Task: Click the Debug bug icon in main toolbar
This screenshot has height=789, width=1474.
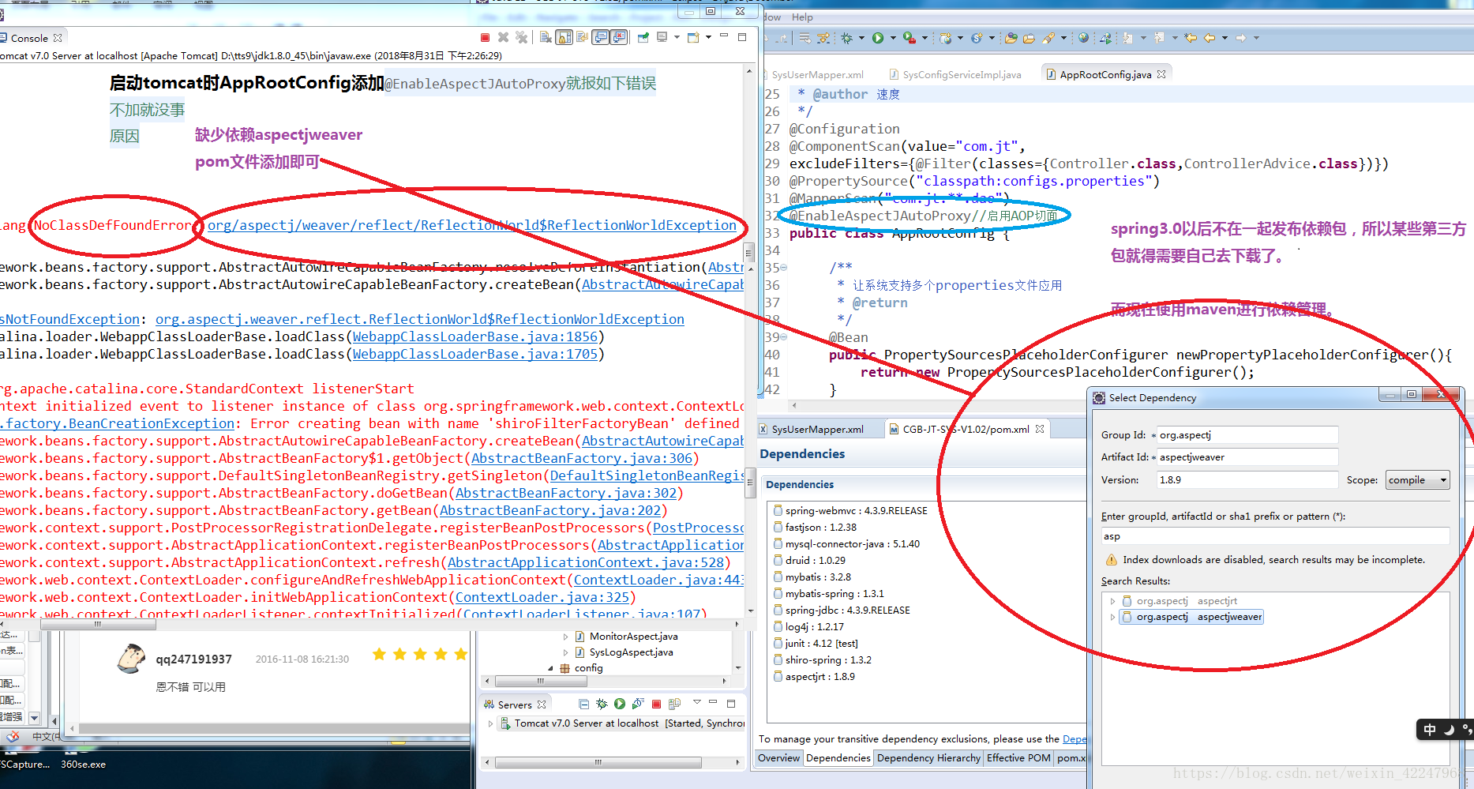Action: pos(847,38)
